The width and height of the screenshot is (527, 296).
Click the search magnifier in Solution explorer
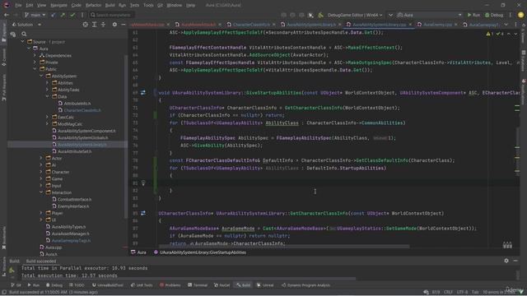coord(24,34)
